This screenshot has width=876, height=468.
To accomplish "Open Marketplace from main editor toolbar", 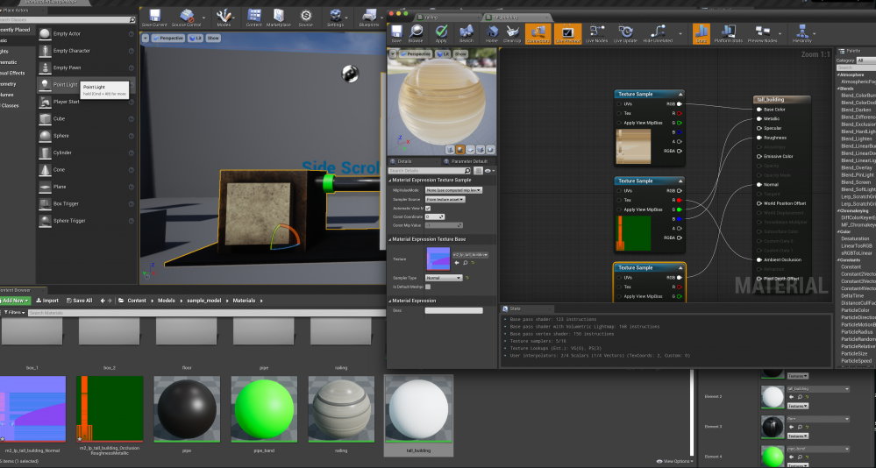I will 278,18.
